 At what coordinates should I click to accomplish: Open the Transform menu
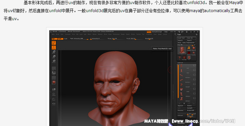tap(149, 34)
